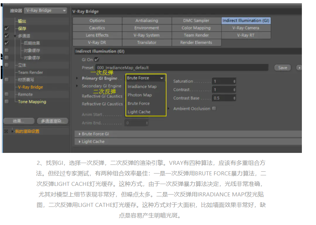Enable the 立体 checkbox
This screenshot has width=316, height=225.
7,65
